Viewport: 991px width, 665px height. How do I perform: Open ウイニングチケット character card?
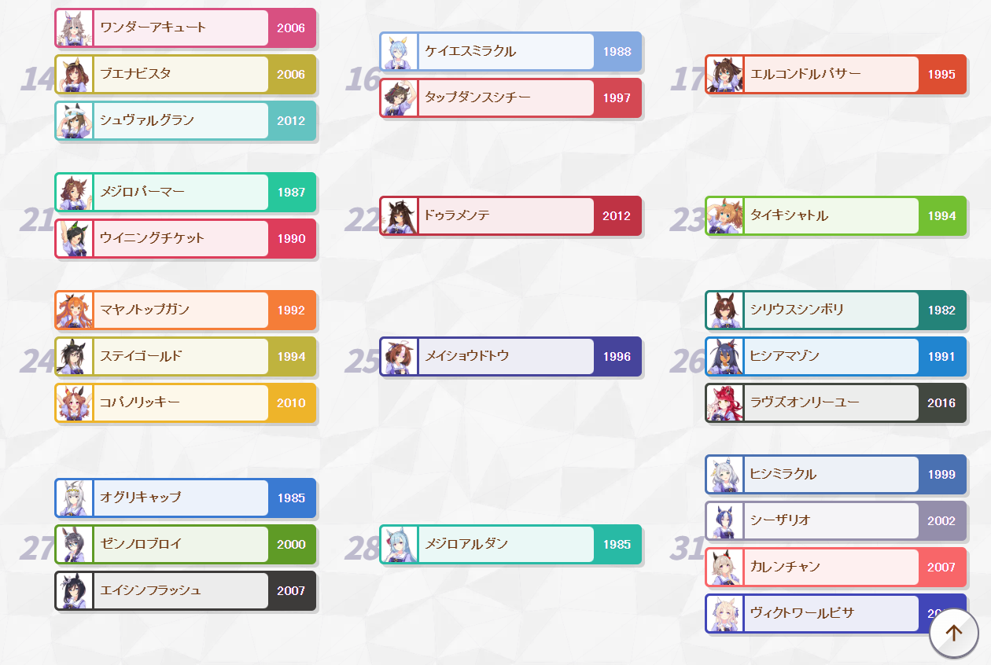pos(186,238)
